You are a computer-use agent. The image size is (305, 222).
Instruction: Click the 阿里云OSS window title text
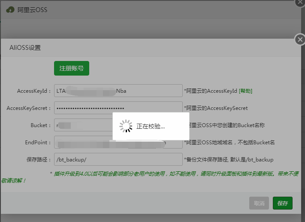(x=32, y=10)
